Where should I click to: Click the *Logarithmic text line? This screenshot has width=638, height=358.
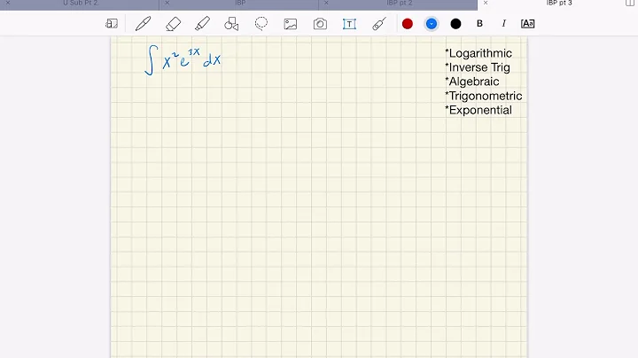pos(478,53)
